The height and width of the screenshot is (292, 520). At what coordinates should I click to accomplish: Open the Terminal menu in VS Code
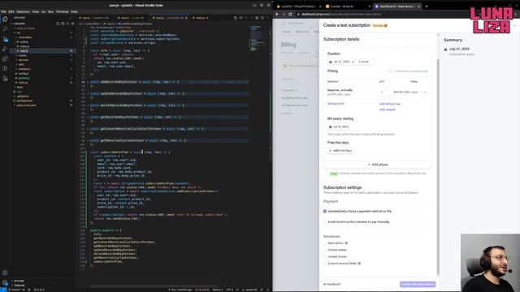62,11
